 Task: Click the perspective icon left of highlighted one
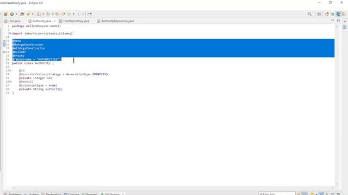point(333,14)
